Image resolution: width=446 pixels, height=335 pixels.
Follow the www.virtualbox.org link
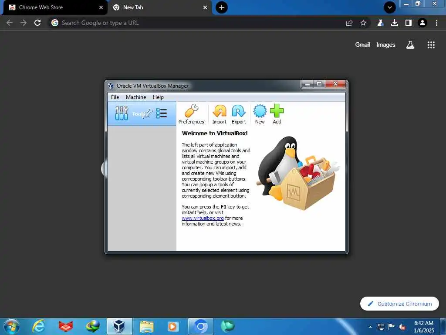(x=203, y=218)
